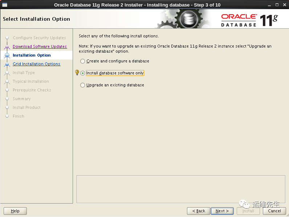Click the Back button

pos(199,211)
